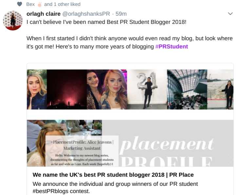Screen dimensions: 237x195
Task: Click the 59m tweet timestamp
Action: 121,14
